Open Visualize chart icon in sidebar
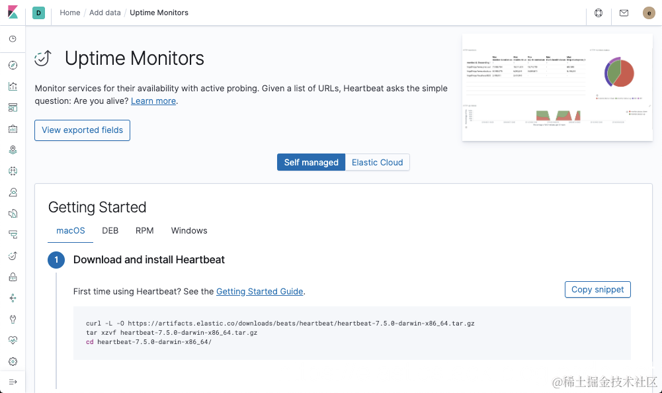 pos(13,86)
